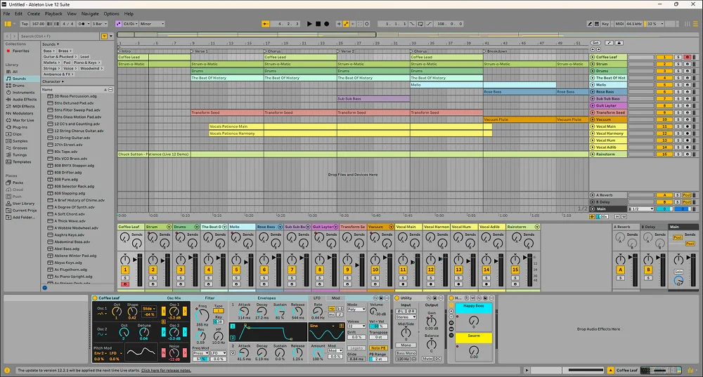Click the Set locator button
The height and width of the screenshot is (377, 703).
595,43
